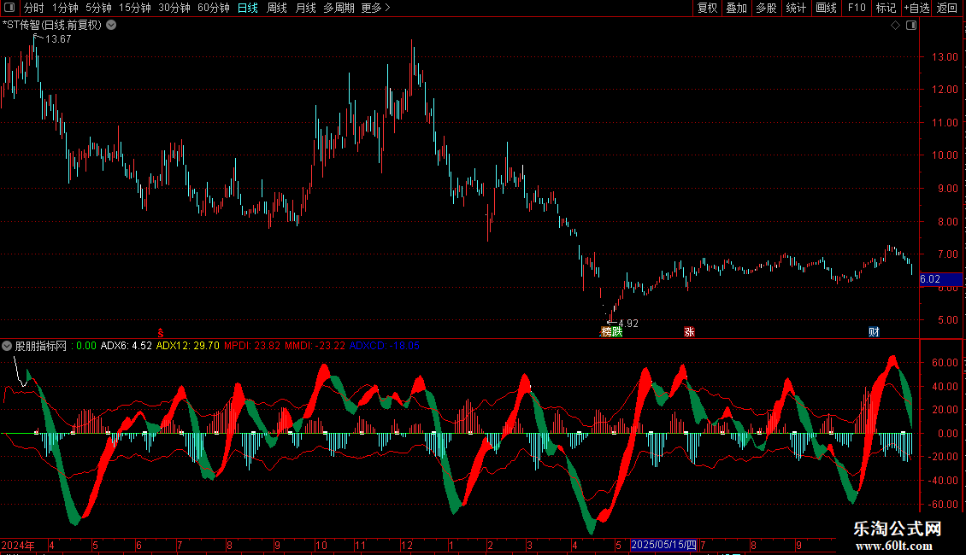966x555 pixels.
Task: Open the 多周期 multi-period view
Action: pyautogui.click(x=339, y=8)
